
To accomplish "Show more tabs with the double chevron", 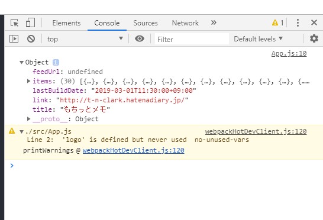I will [214, 22].
